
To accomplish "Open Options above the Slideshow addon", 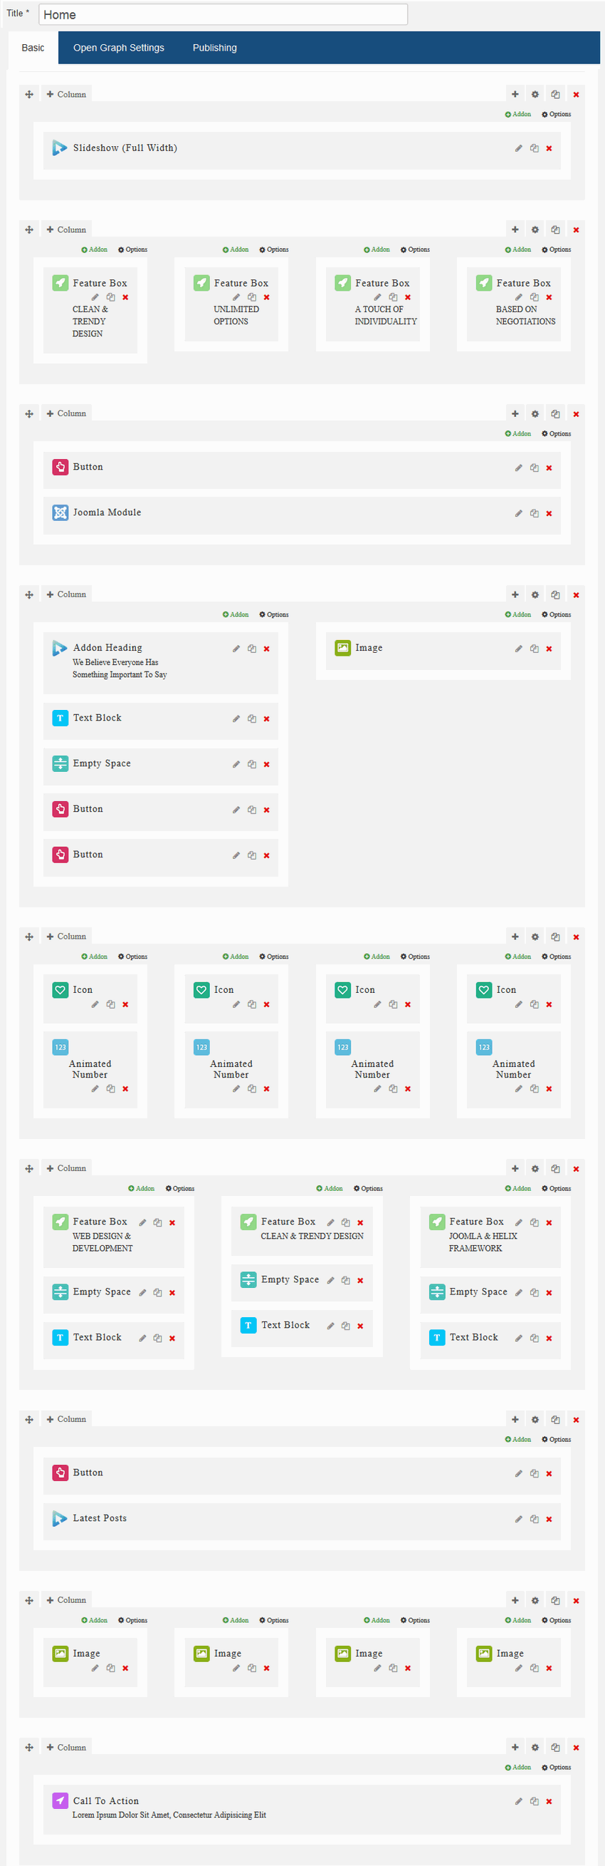I will [x=557, y=115].
